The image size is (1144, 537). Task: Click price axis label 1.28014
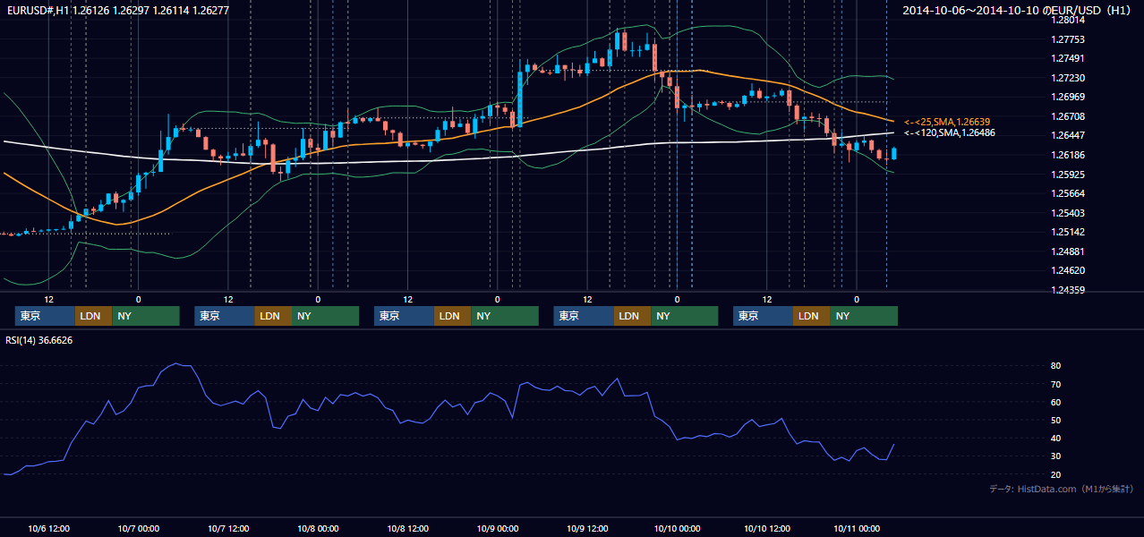pyautogui.click(x=1067, y=20)
